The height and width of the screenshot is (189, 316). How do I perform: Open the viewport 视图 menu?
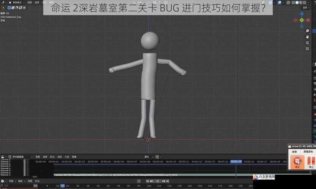tap(30, 2)
